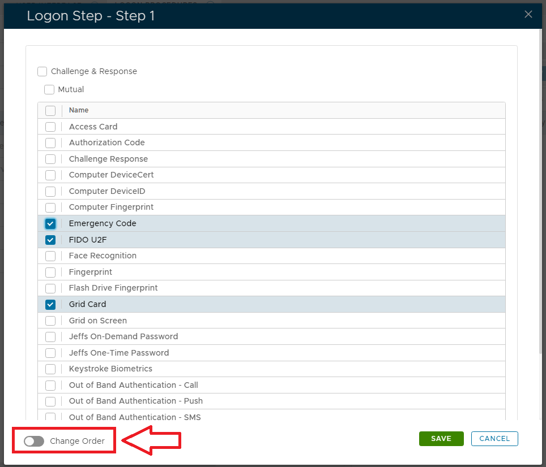The image size is (546, 467).
Task: Enable Fingerprint authenticator checkbox
Action: point(50,272)
